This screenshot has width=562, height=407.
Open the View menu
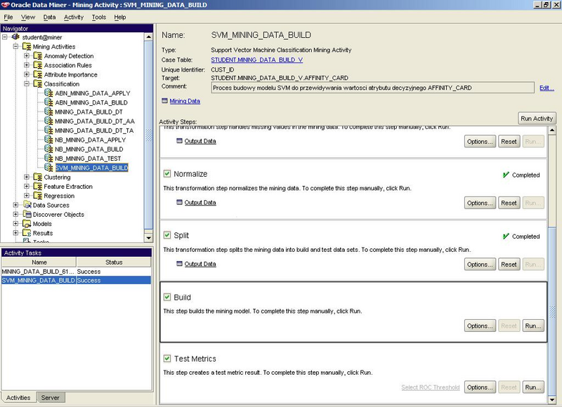[x=28, y=17]
